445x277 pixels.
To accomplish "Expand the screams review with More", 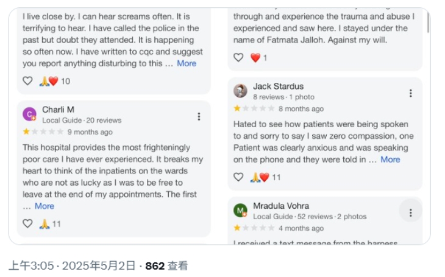I will point(187,63).
